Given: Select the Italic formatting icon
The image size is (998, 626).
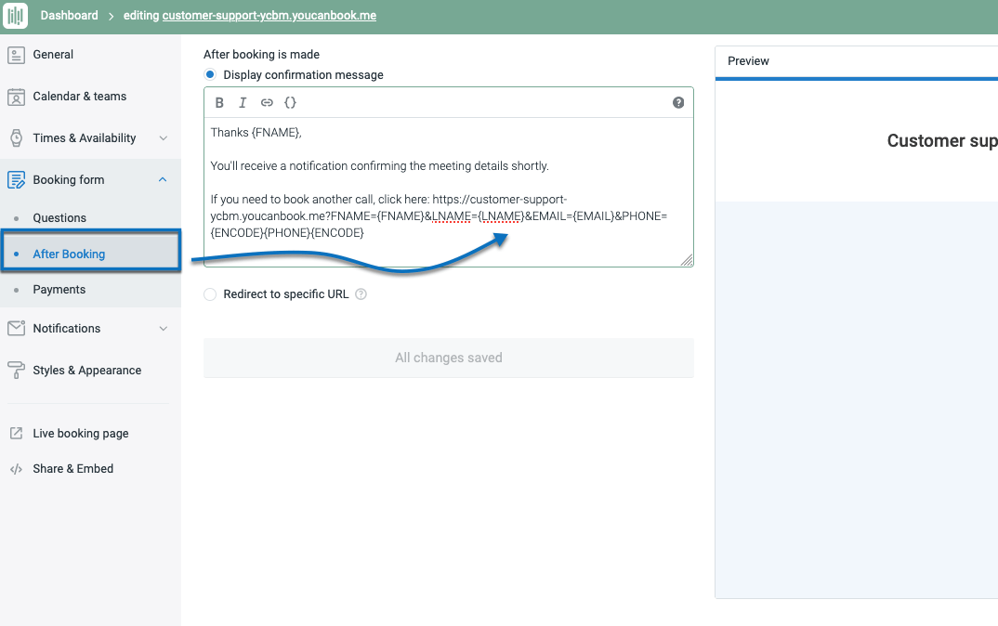Looking at the screenshot, I should coord(243,102).
